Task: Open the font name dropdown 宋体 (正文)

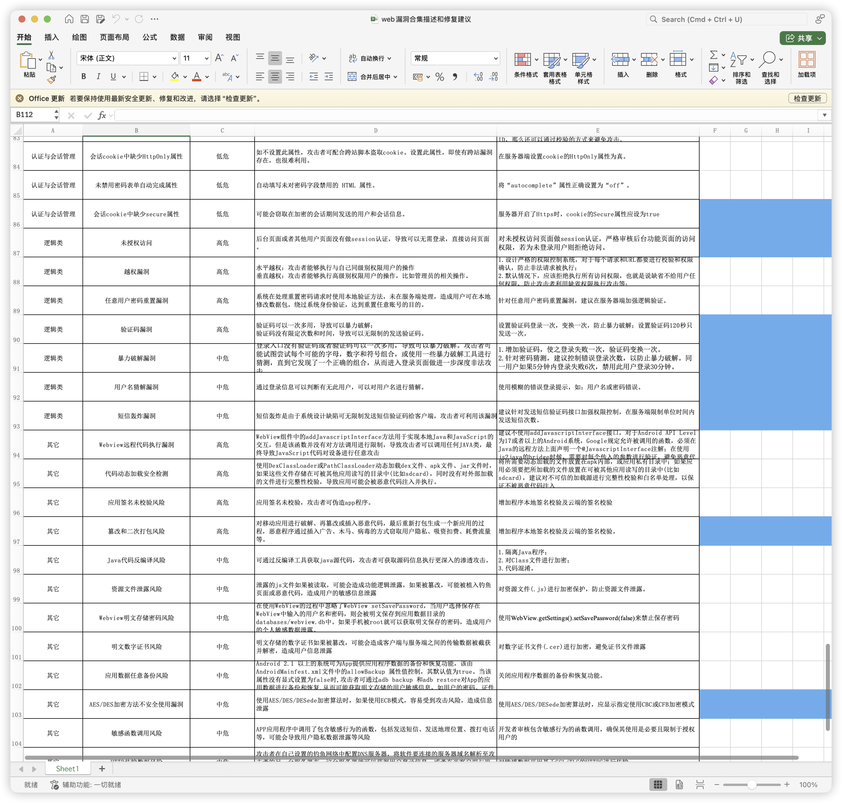Action: [127, 58]
